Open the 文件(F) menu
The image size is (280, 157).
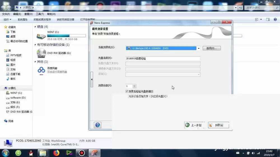6,14
